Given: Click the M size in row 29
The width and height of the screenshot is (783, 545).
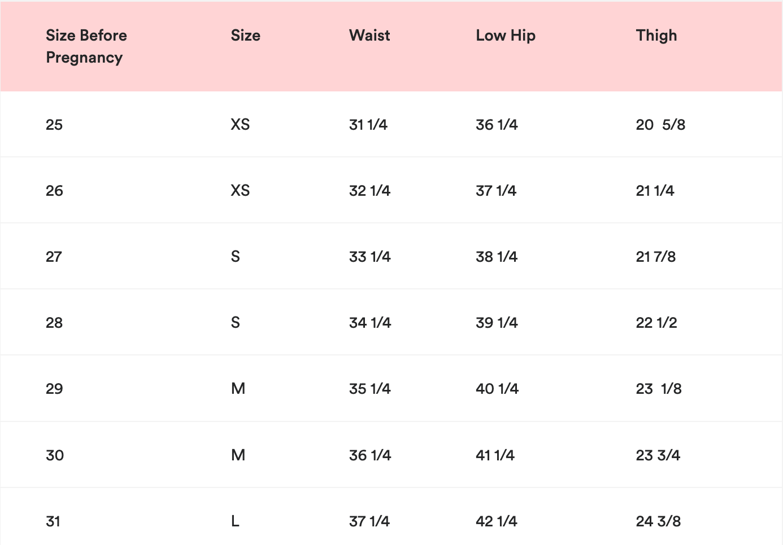Looking at the screenshot, I should coord(238,389).
